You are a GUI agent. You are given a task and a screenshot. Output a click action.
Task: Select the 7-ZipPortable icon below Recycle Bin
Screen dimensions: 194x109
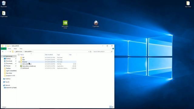(x=4, y=14)
